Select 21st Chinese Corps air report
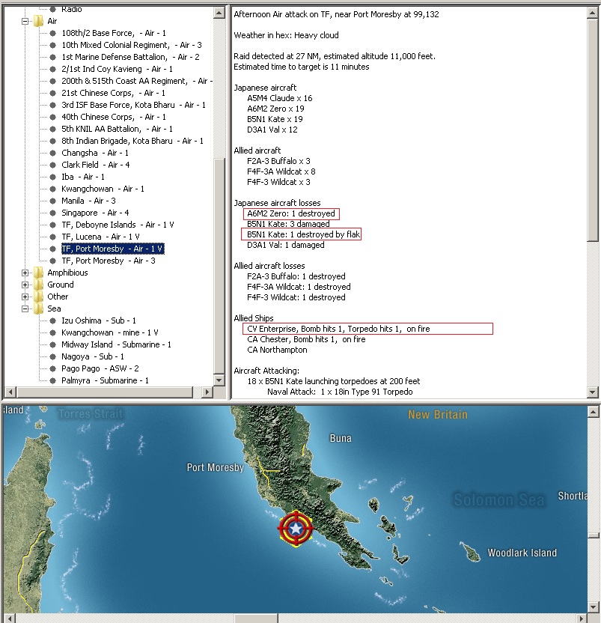This screenshot has width=601, height=623. 113,93
